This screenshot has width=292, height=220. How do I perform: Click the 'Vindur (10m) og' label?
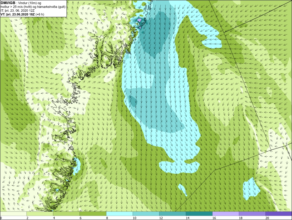[30, 3]
